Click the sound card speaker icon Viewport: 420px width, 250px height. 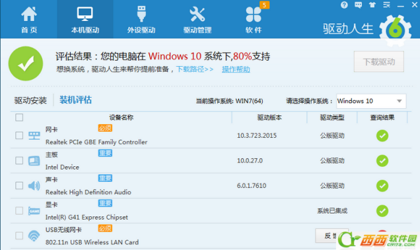[x=34, y=185]
